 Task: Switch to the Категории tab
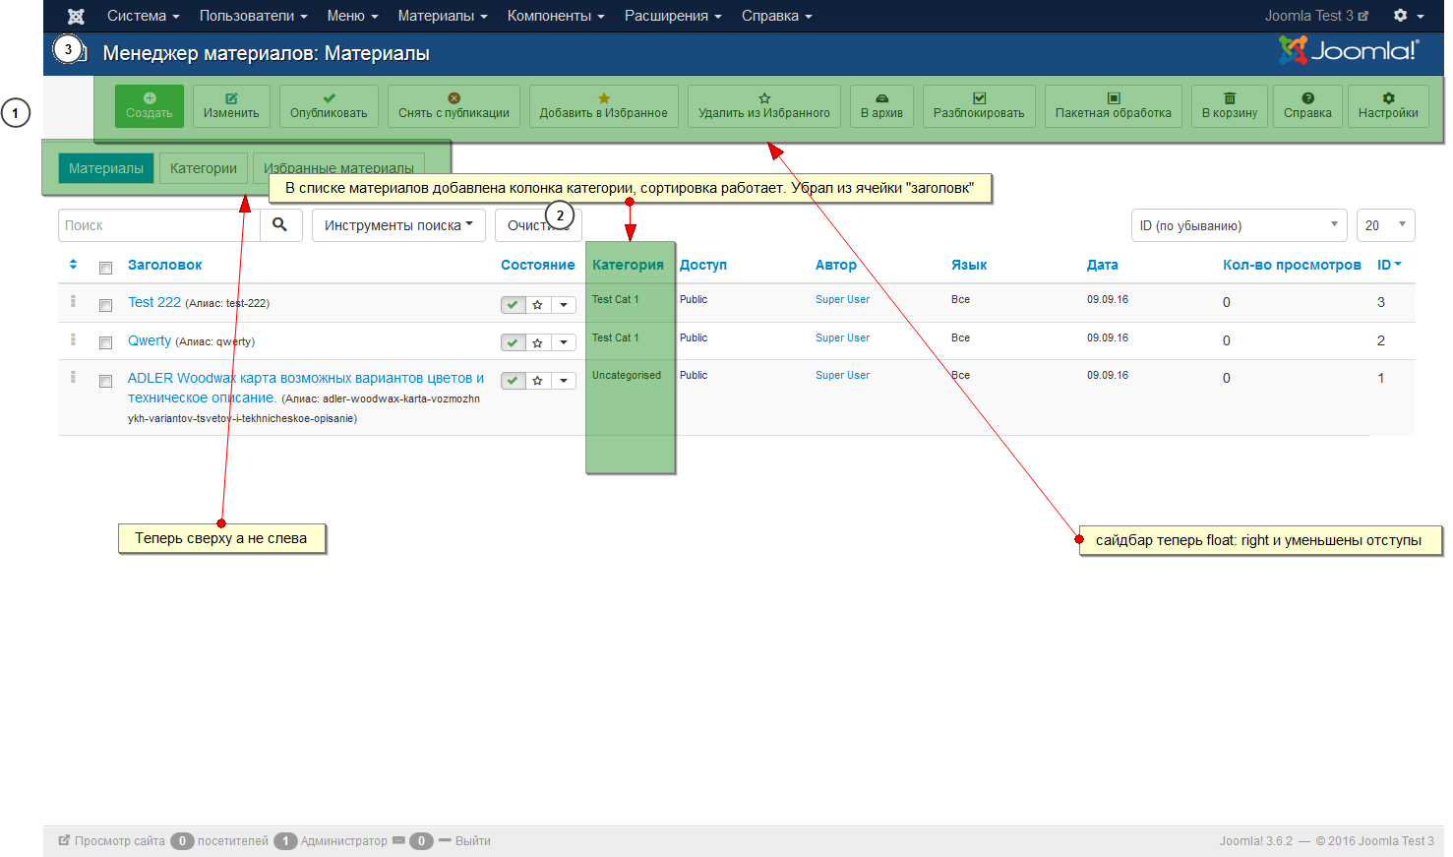click(x=204, y=168)
